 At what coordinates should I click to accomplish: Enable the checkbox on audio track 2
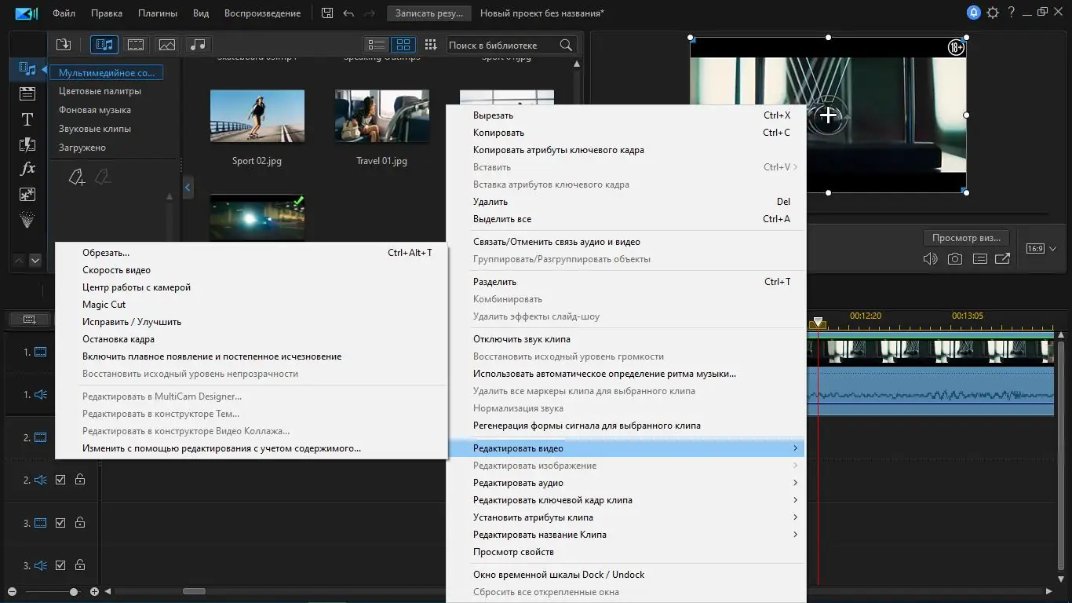click(60, 479)
